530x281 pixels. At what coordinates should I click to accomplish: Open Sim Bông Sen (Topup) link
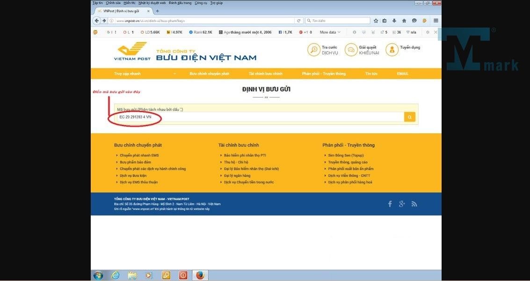(x=346, y=155)
